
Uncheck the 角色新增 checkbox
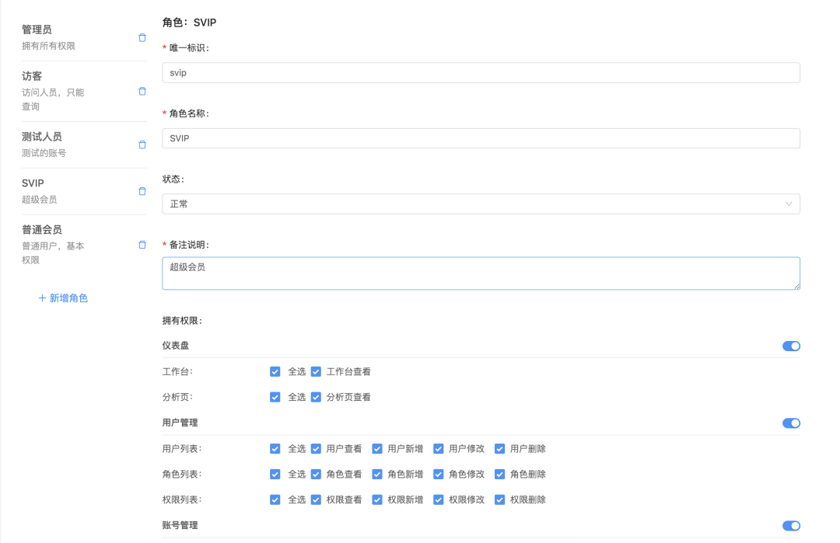tap(376, 474)
